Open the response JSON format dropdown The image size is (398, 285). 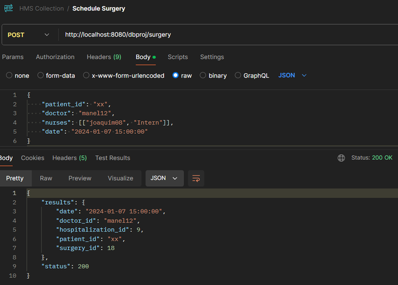165,179
